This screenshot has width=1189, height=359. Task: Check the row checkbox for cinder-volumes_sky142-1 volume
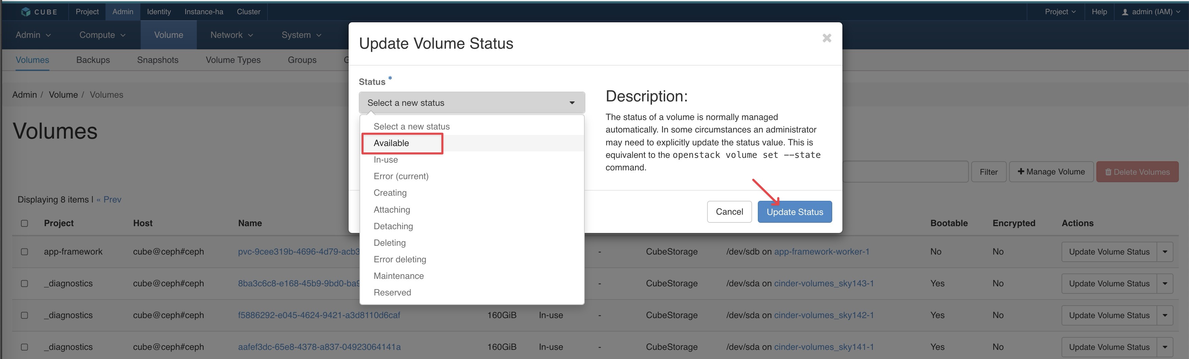point(24,316)
